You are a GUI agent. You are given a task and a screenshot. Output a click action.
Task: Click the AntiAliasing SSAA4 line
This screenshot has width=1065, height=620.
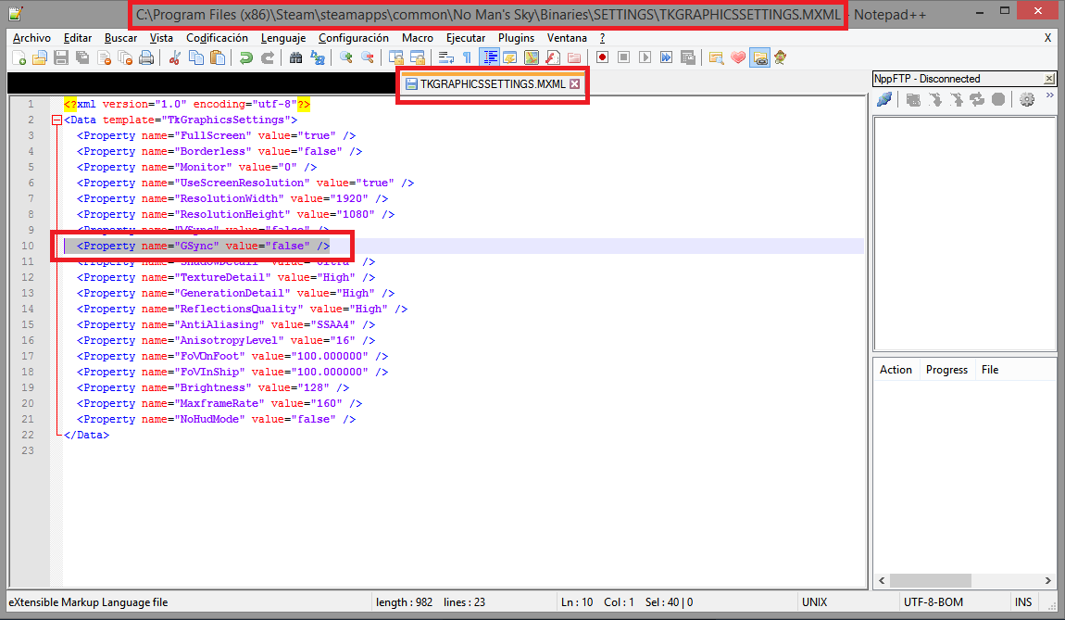[225, 325]
